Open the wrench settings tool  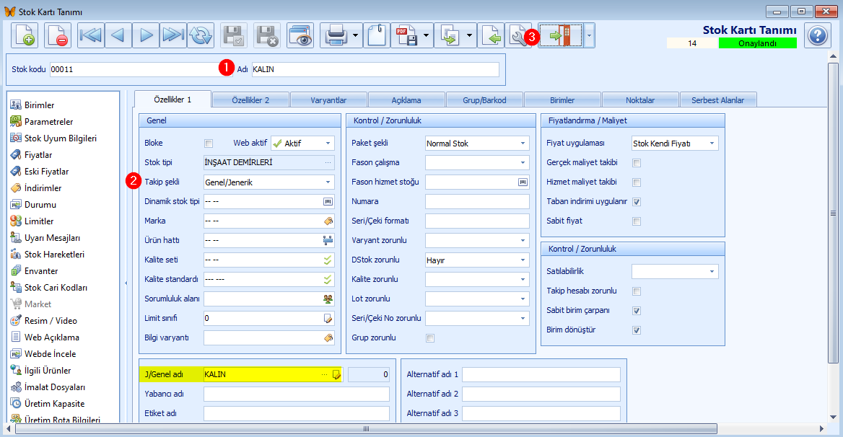point(517,35)
